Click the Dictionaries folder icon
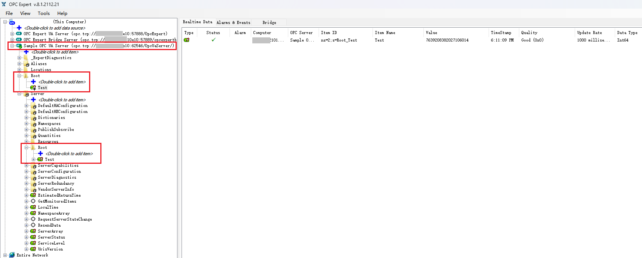The width and height of the screenshot is (642, 258). (x=33, y=118)
